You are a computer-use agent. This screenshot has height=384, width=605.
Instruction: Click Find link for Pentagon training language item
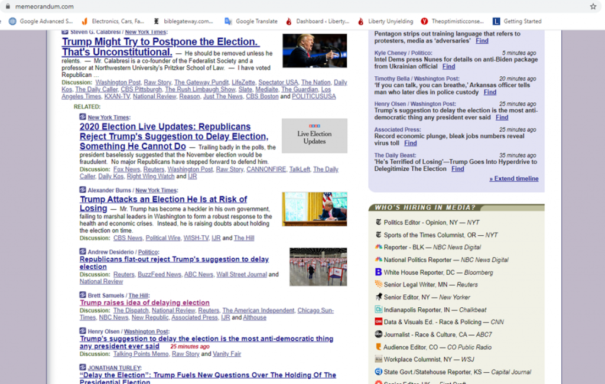click(x=482, y=41)
